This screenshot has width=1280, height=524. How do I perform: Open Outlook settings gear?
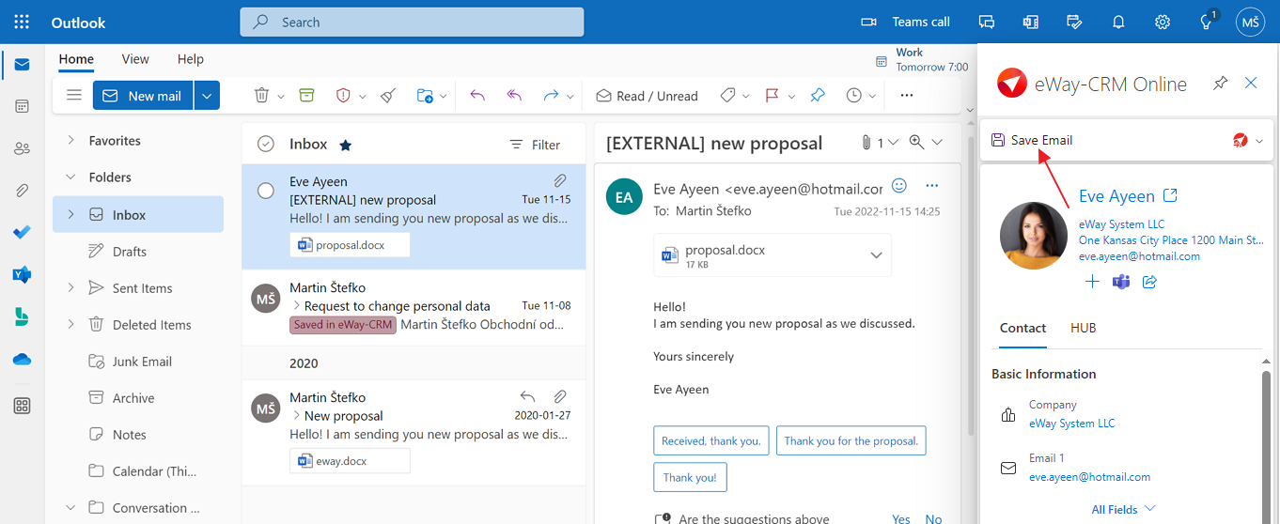pyautogui.click(x=1163, y=22)
